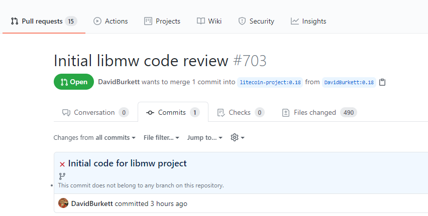Click the Checks checklist icon

[221, 112]
